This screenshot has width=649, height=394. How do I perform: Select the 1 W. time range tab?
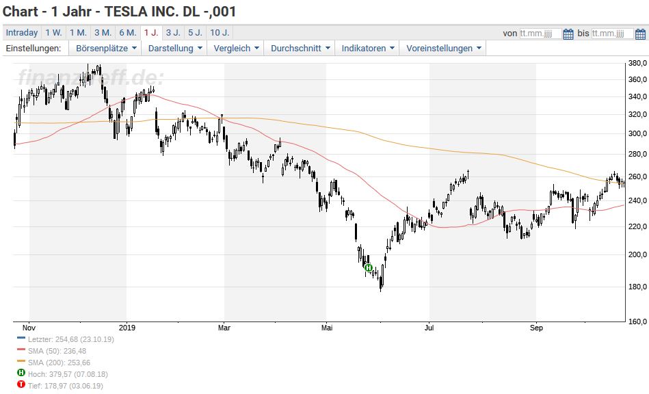pyautogui.click(x=53, y=33)
